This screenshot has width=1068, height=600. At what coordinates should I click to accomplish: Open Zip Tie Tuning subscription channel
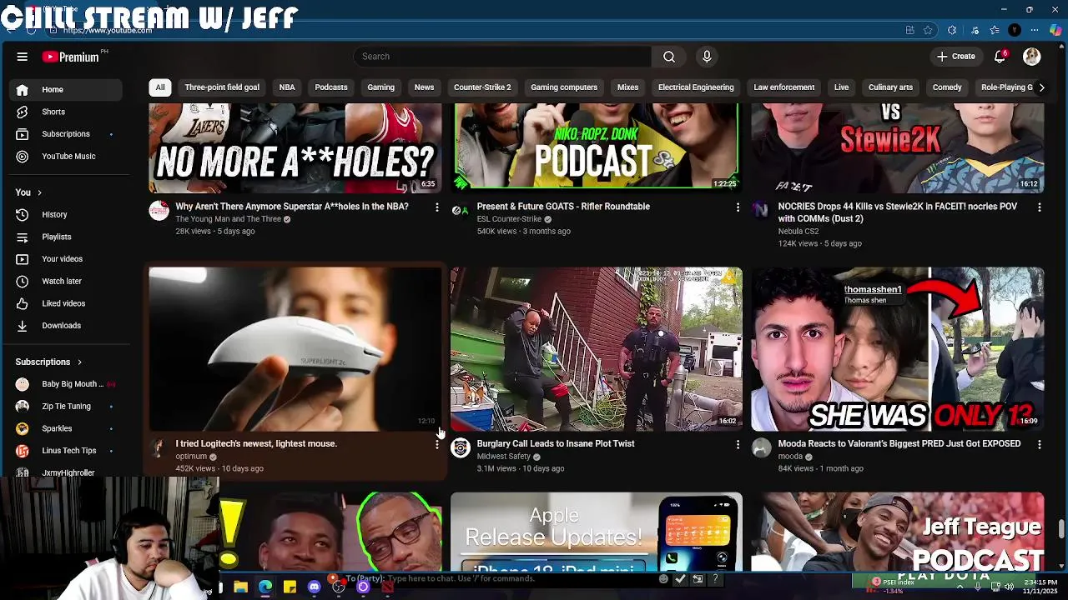[66, 407]
